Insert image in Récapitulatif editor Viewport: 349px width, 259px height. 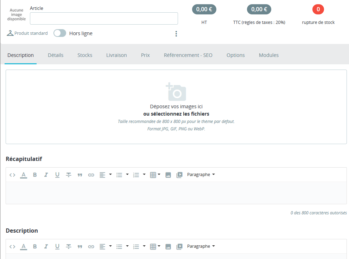168,175
